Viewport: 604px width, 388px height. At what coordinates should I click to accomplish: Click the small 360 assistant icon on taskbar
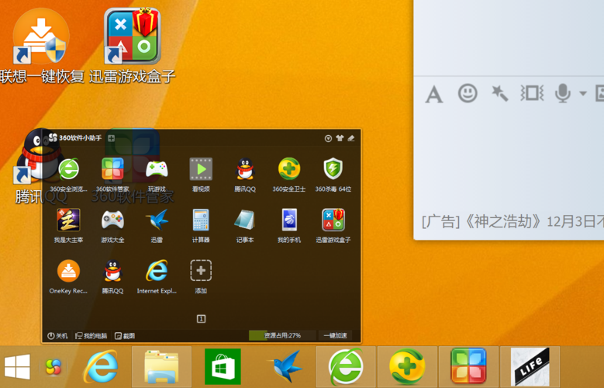click(x=53, y=367)
